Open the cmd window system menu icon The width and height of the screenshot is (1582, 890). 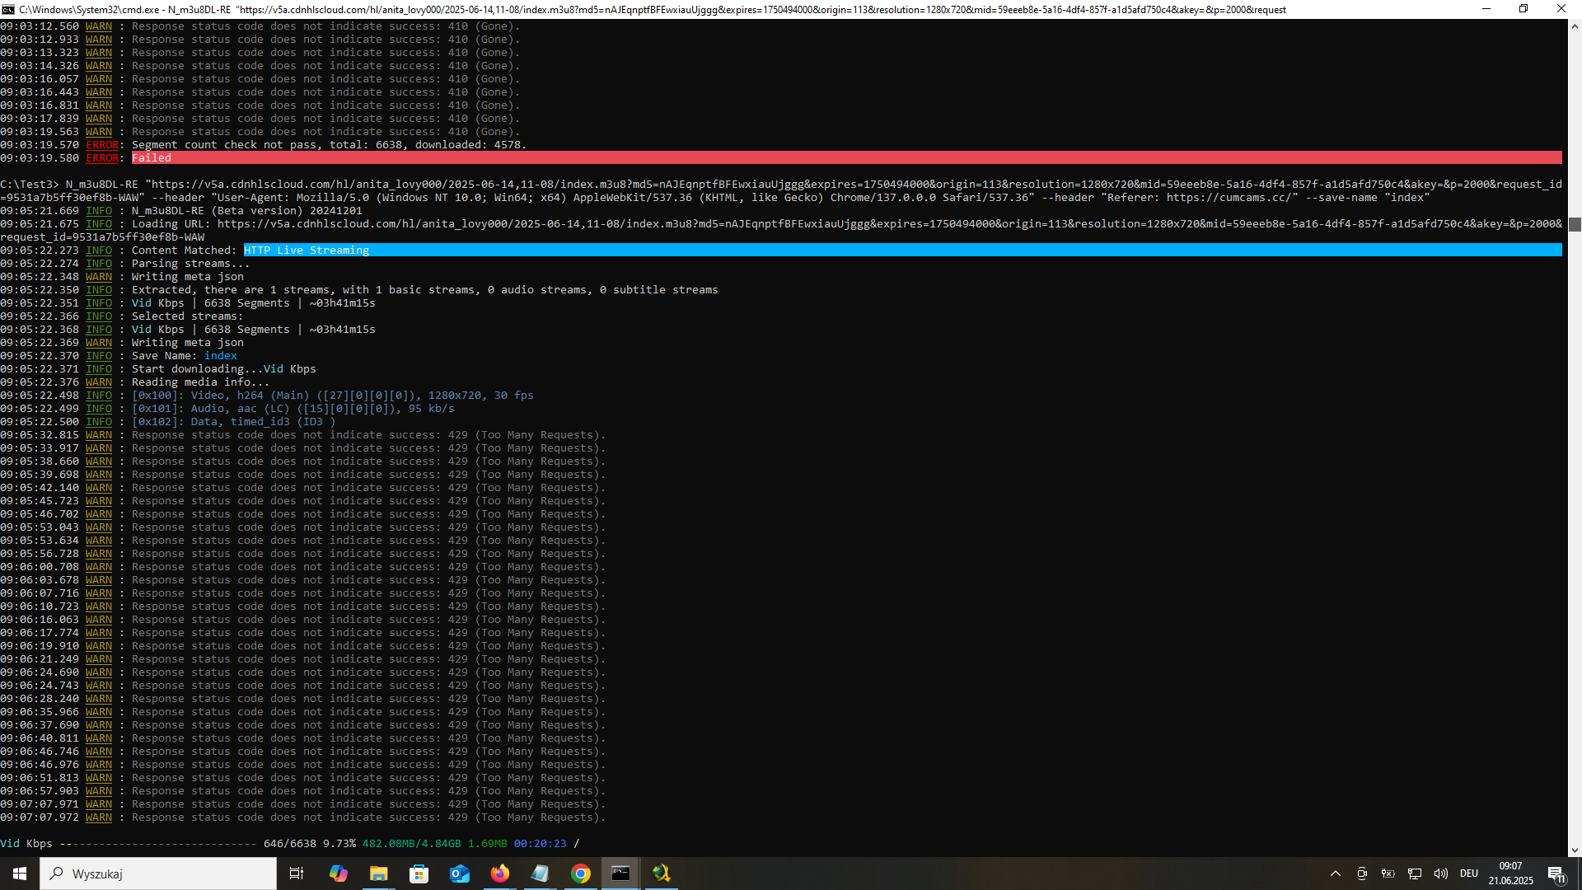click(x=8, y=9)
